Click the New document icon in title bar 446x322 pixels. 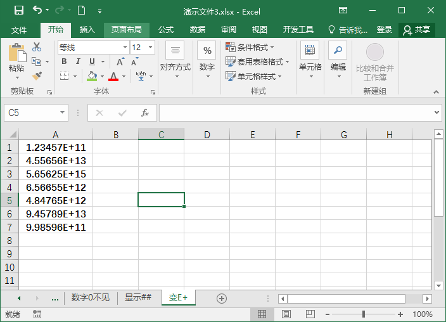tap(81, 11)
